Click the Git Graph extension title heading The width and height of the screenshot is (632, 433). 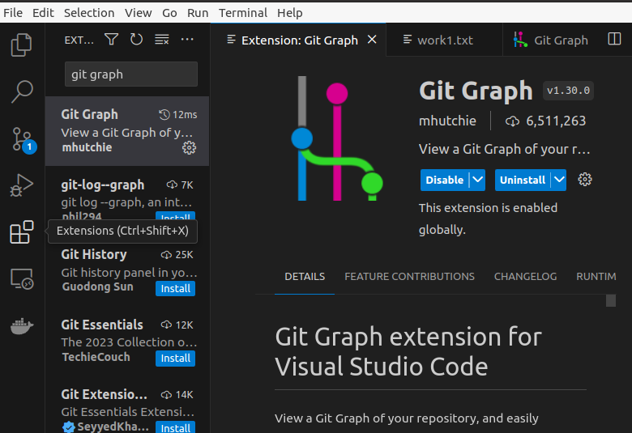(476, 91)
